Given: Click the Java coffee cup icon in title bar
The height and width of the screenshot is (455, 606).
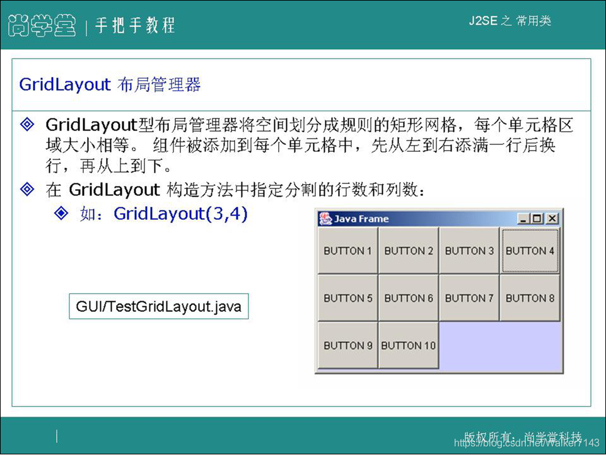Looking at the screenshot, I should pyautogui.click(x=325, y=219).
